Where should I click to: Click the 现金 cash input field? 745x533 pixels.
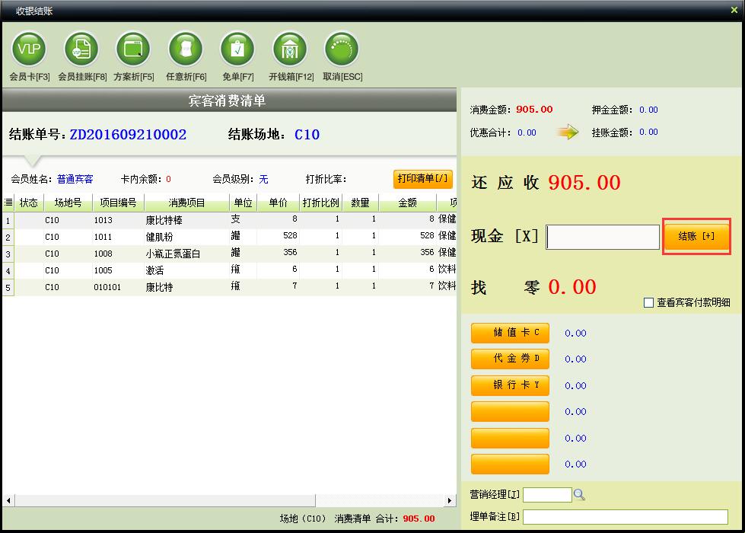coord(603,237)
